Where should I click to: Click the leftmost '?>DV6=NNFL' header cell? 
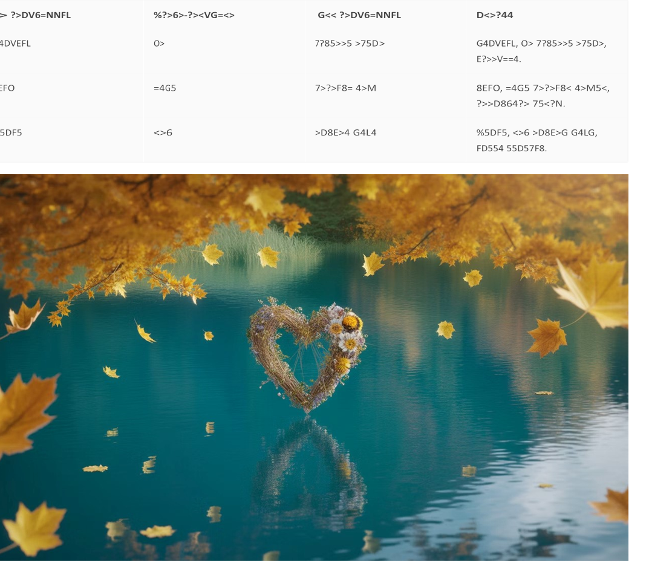(x=36, y=15)
